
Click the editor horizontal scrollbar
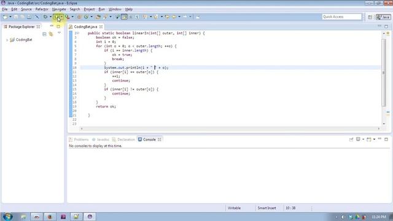(230, 128)
